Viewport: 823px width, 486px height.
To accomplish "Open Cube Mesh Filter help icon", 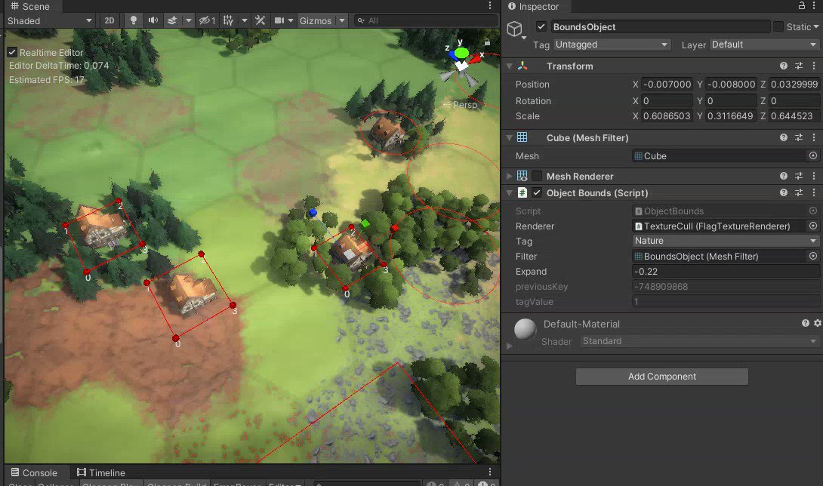I will pos(784,137).
